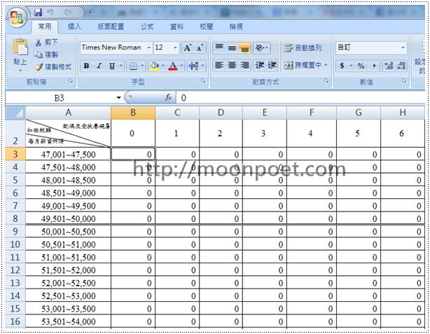430x334 pixels.
Task: Select row 9 header
Action: click(15, 231)
